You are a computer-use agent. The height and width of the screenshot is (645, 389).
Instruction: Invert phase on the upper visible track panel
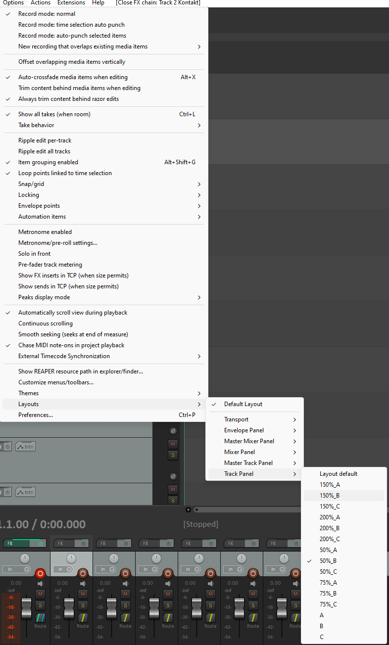click(x=173, y=431)
